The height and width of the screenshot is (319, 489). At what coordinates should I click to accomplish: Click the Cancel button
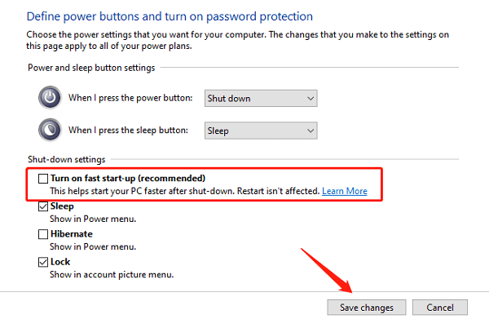[x=440, y=308]
